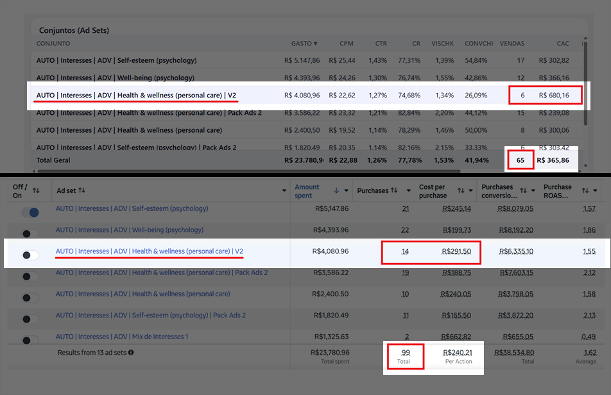Enable the Well-being (psychology) ad set switch
Image resolution: width=611 pixels, height=395 pixels.
[30, 233]
